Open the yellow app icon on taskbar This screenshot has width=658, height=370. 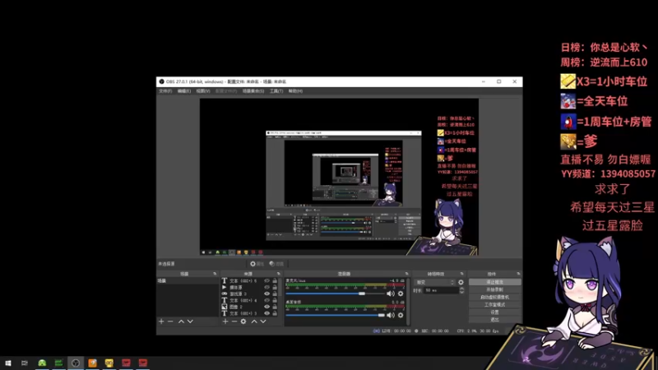tap(109, 363)
